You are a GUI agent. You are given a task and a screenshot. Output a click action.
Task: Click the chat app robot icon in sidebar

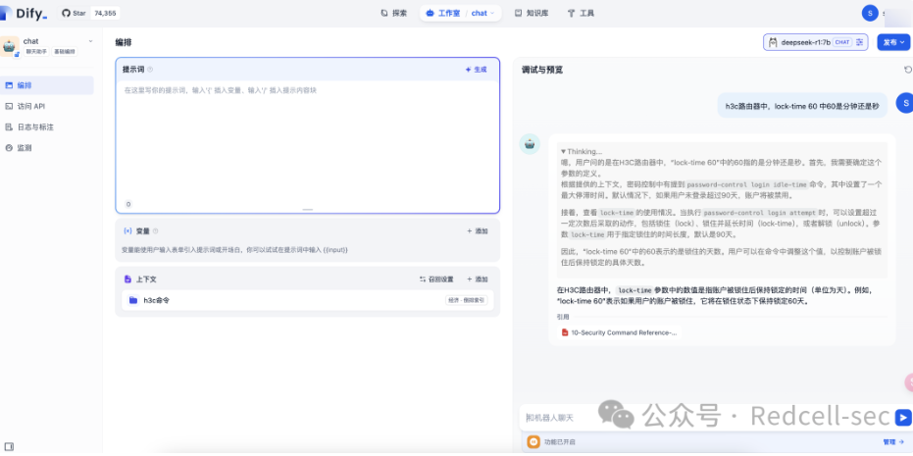10,47
